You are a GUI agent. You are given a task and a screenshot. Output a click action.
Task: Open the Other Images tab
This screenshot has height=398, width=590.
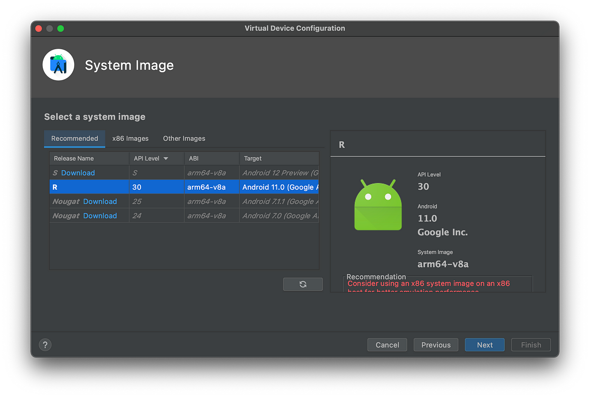(x=184, y=138)
